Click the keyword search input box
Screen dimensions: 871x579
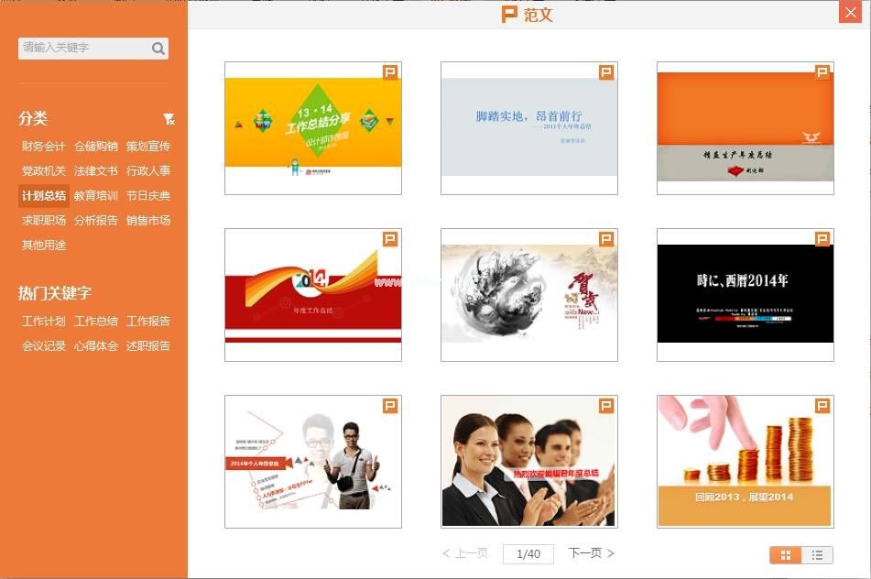(x=82, y=48)
